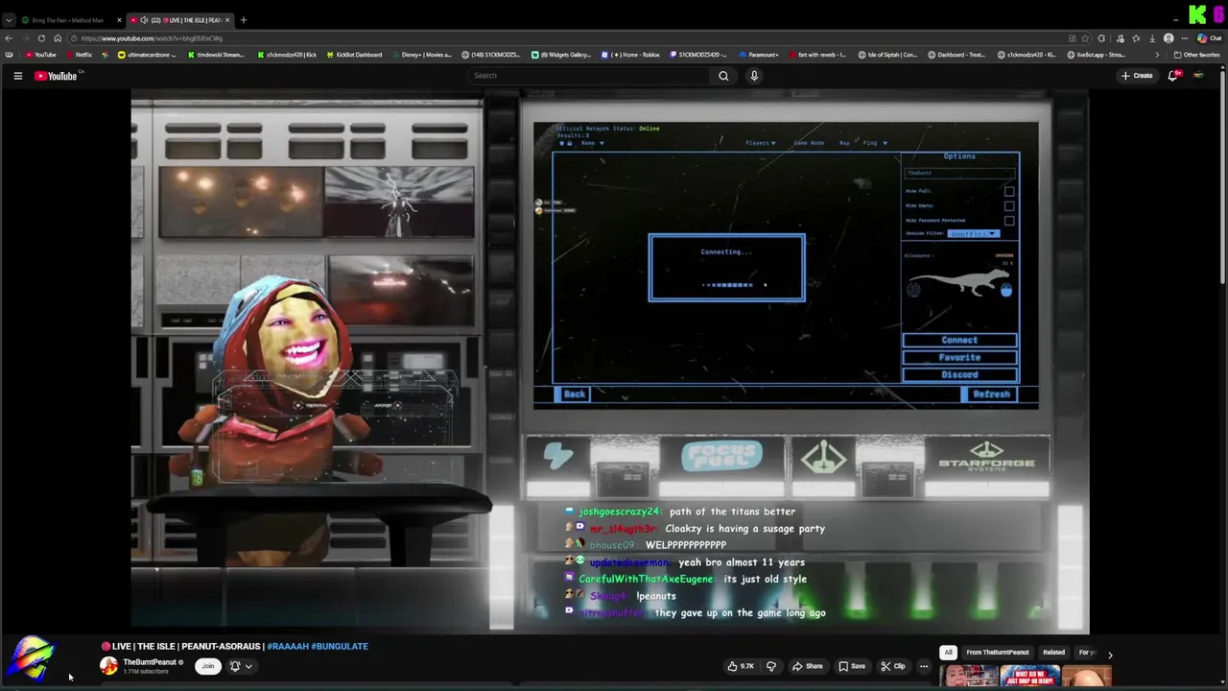Viewport: 1228px width, 691px height.
Task: Click the browser address bar URL
Action: tap(152, 38)
